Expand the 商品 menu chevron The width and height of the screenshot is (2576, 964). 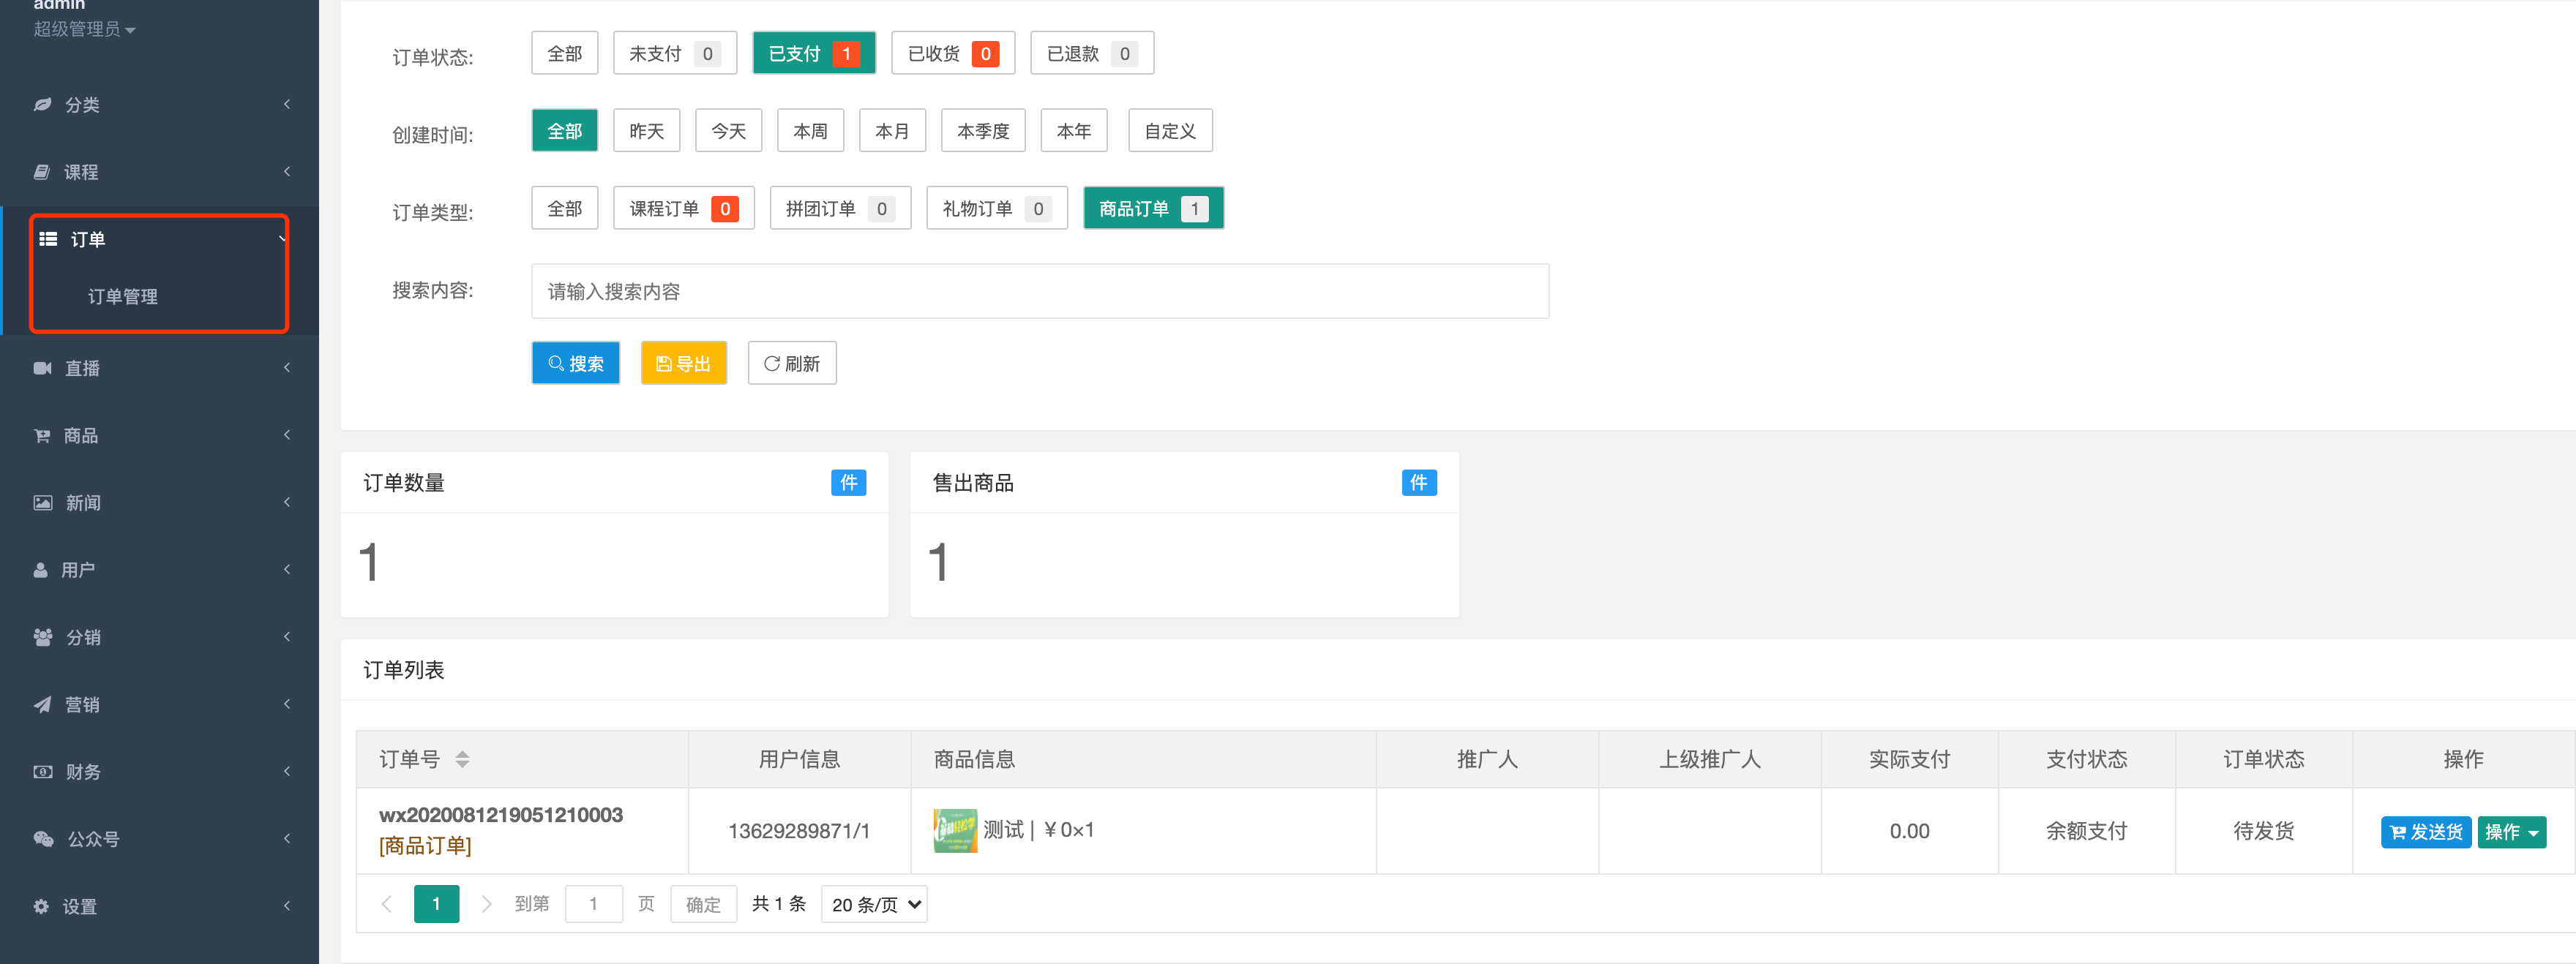(x=287, y=434)
